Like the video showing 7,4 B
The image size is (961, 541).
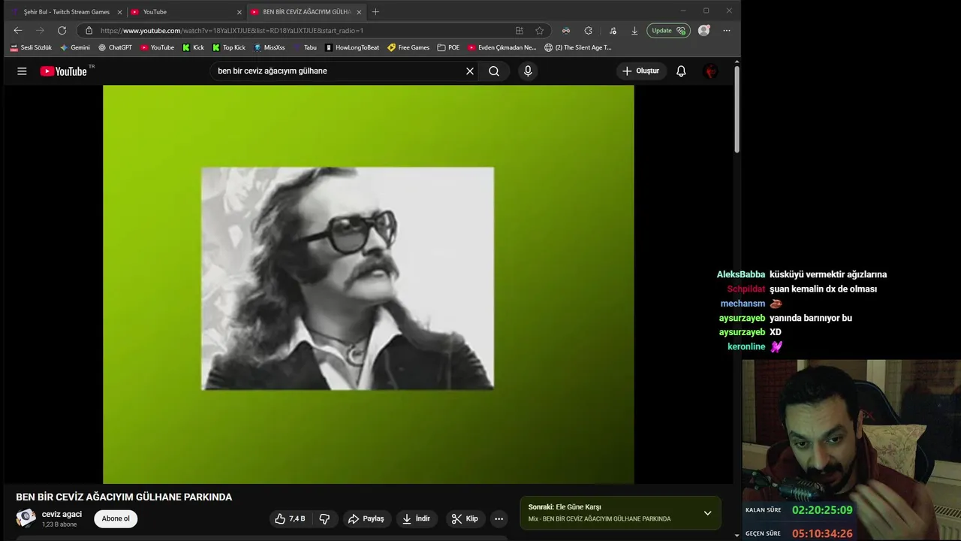pos(290,518)
